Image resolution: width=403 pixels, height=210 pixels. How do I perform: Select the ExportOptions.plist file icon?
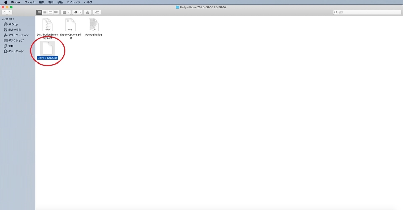71,25
